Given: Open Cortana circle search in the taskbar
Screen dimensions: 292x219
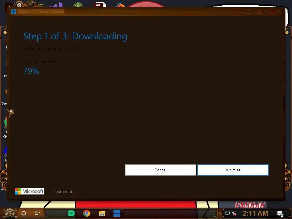Looking at the screenshot, I should tap(24, 213).
